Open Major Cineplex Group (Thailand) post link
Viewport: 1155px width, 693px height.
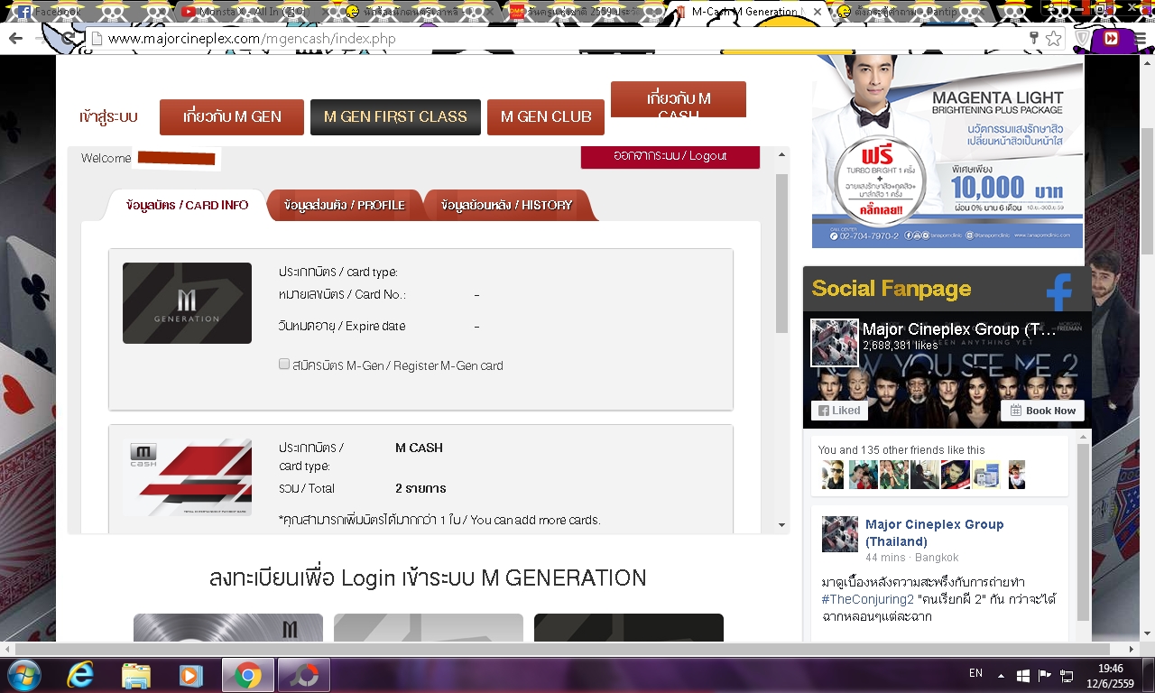point(934,532)
